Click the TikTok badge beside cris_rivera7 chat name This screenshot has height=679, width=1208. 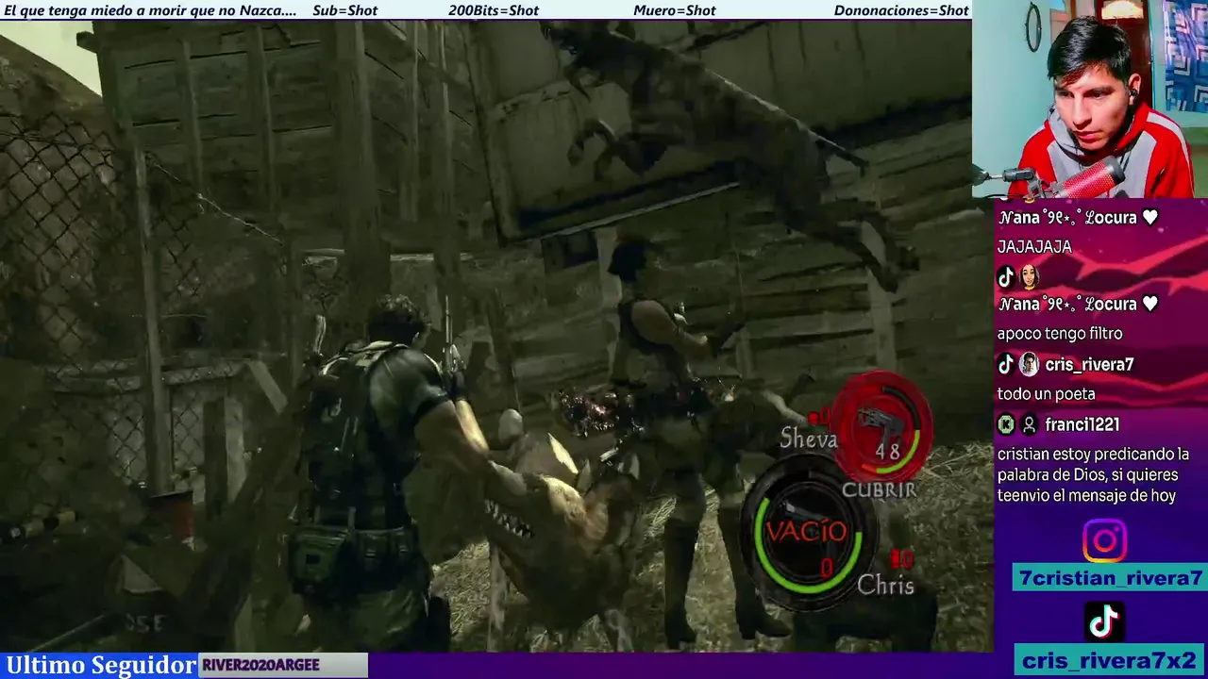coord(1006,365)
